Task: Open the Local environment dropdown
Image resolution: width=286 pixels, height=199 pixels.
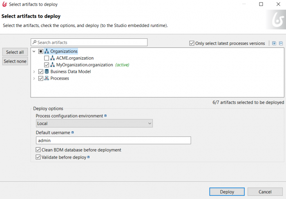Action: click(x=94, y=123)
